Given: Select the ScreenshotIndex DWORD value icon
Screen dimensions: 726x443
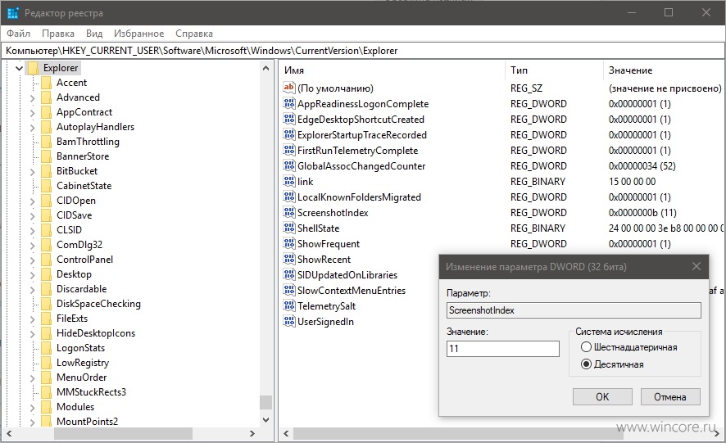Looking at the screenshot, I should (x=289, y=212).
